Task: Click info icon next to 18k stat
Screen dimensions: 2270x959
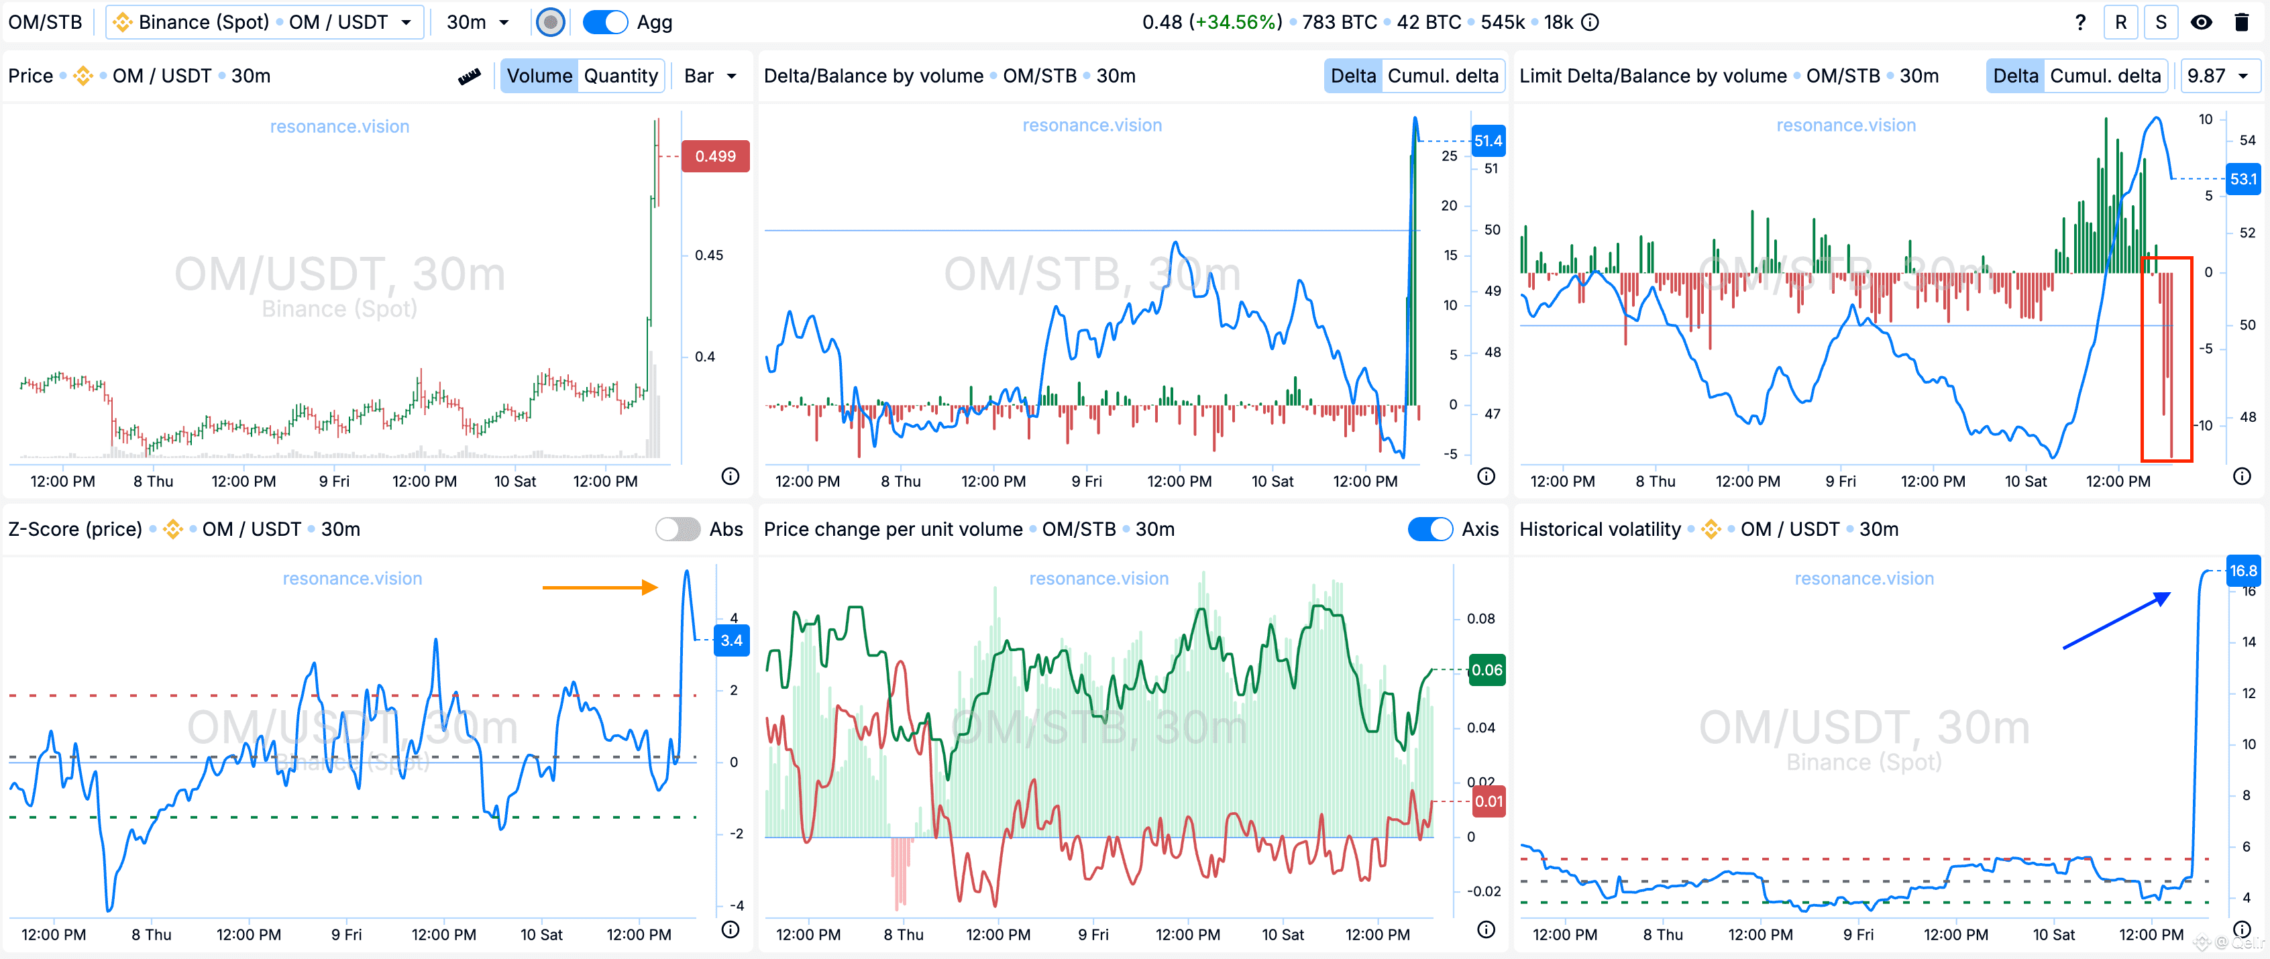Action: tap(1590, 22)
